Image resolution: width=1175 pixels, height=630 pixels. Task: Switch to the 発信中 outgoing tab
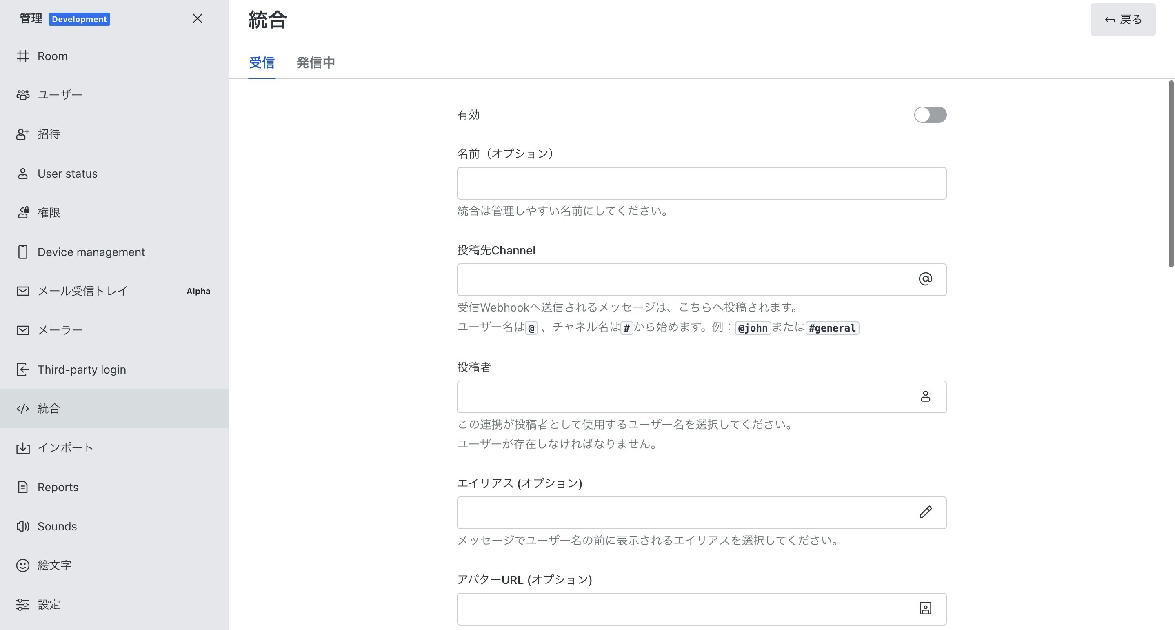(315, 62)
